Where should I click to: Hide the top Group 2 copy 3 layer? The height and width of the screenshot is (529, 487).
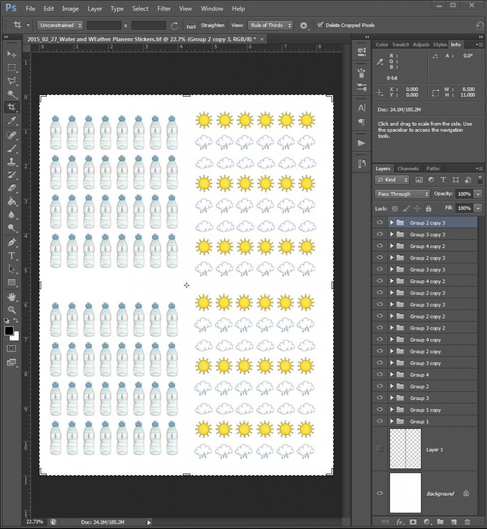pyautogui.click(x=380, y=222)
